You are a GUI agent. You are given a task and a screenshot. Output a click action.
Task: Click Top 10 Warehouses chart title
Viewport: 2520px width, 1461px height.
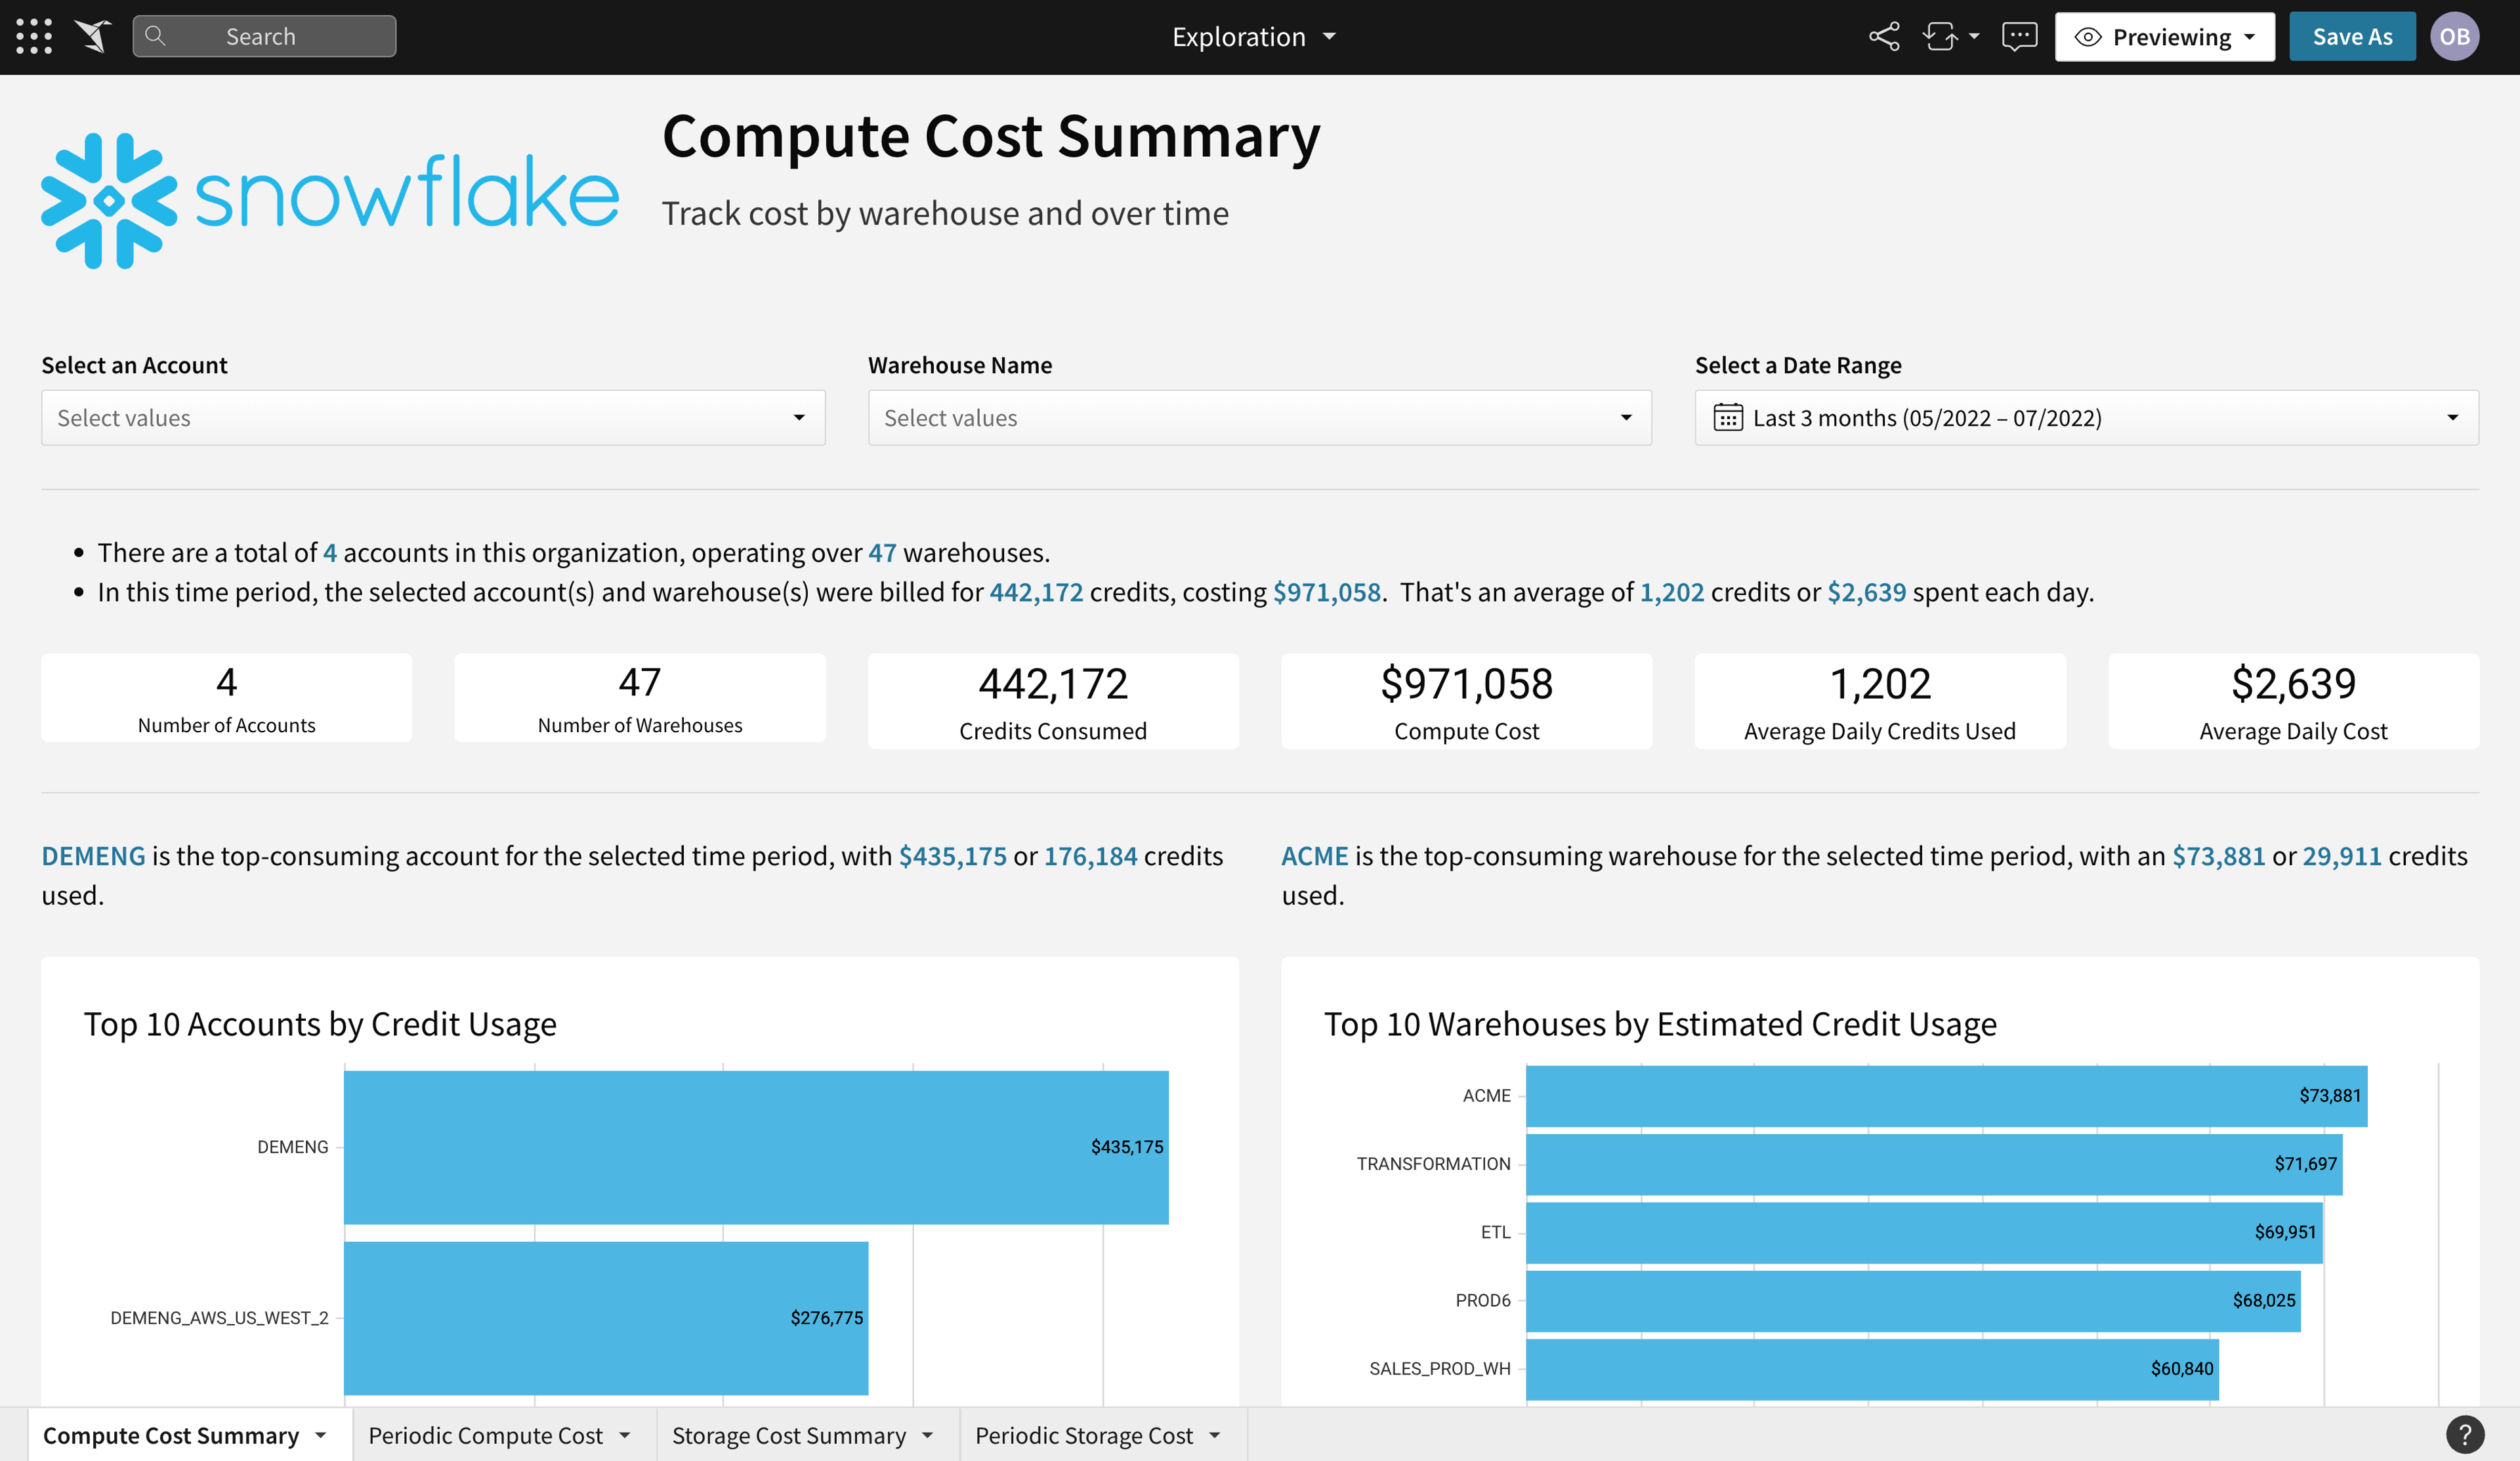[x=1660, y=1024]
